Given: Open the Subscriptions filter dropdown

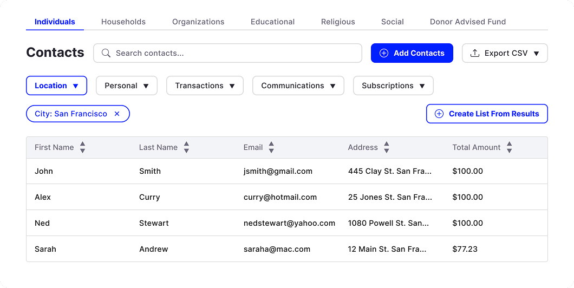Looking at the screenshot, I should pyautogui.click(x=393, y=86).
